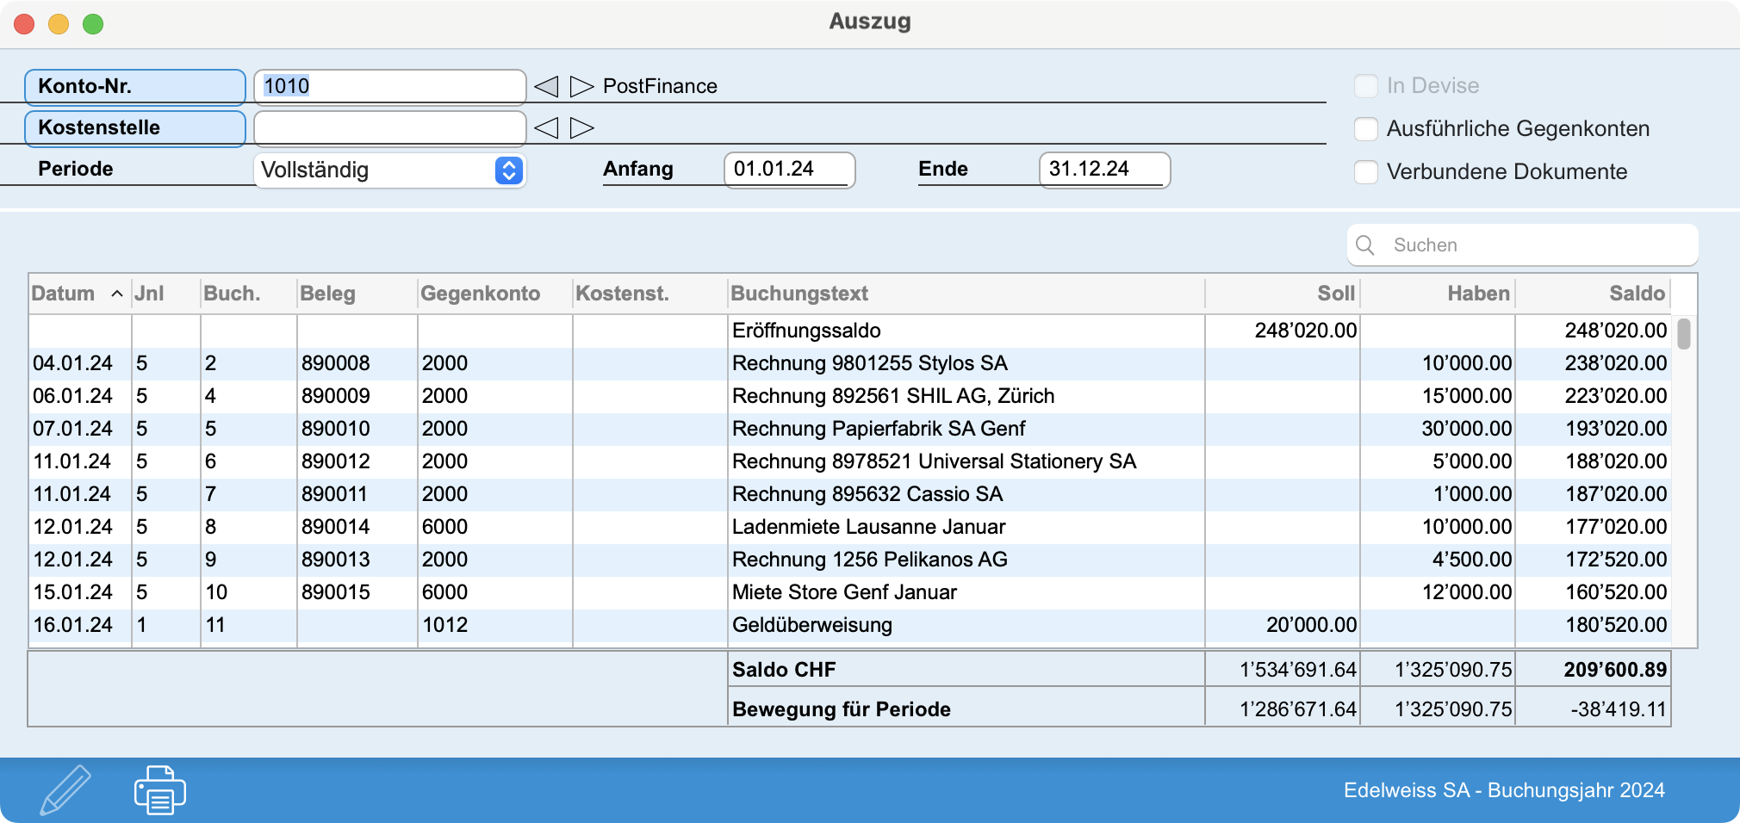Click Saldo value 172'520.00
This screenshot has width=1740, height=823.
click(1616, 560)
